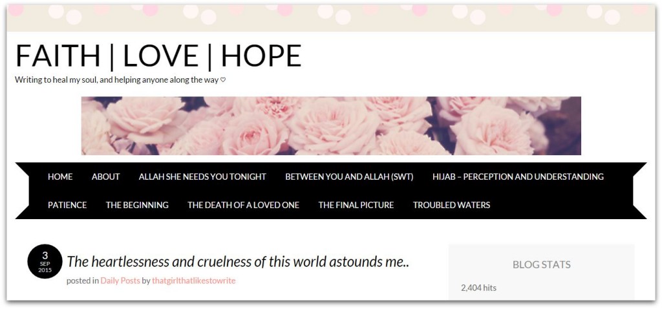The image size is (662, 309).
Task: Open the ABOUT page
Action: coord(105,177)
